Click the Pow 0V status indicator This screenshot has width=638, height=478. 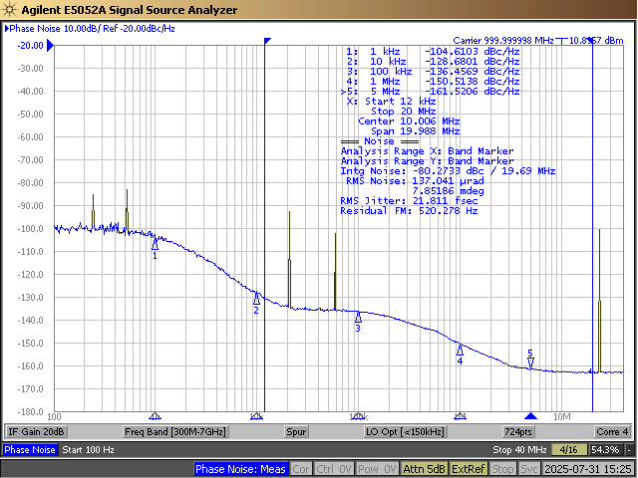click(377, 469)
